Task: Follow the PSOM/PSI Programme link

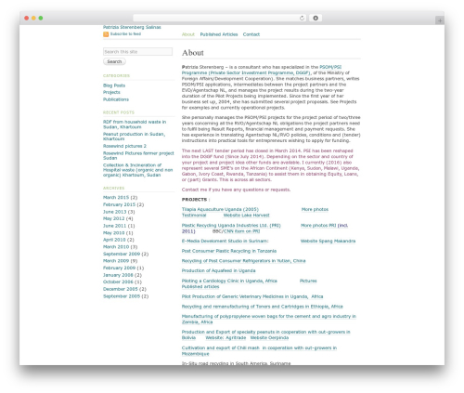Action: tap(262, 70)
